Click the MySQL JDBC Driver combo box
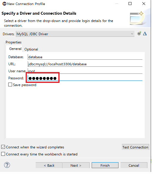This screenshot has width=153, height=174. 75,34
